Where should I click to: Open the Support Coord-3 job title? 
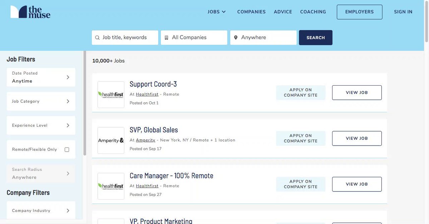point(153,84)
